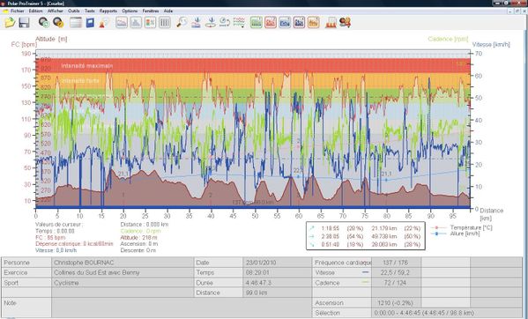Click the Fréquence cardiaque value 137 / 176
528x319 pixels.
396,263
